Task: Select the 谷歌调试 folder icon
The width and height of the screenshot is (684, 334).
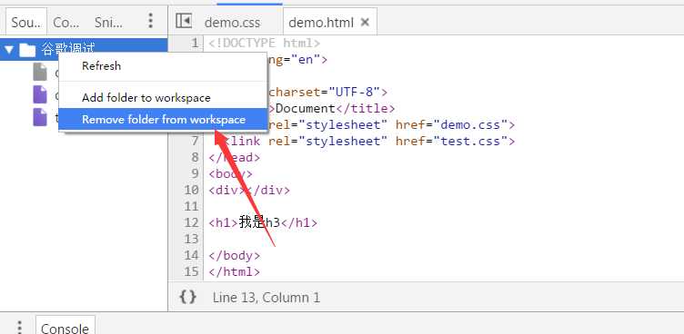Action: pyautogui.click(x=27, y=50)
